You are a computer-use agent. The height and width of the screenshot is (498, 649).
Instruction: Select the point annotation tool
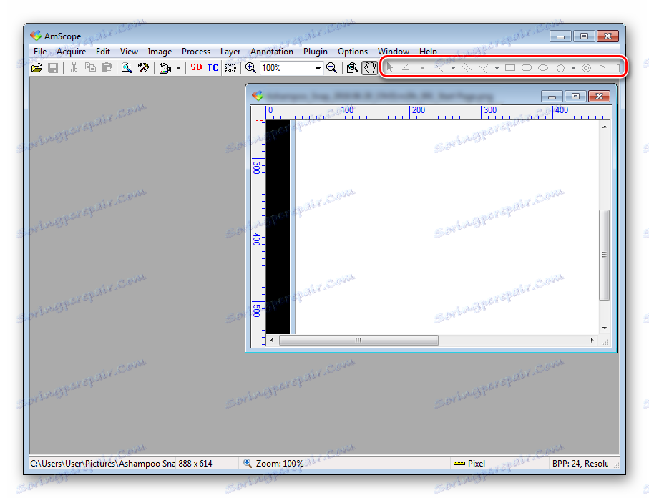tap(423, 67)
